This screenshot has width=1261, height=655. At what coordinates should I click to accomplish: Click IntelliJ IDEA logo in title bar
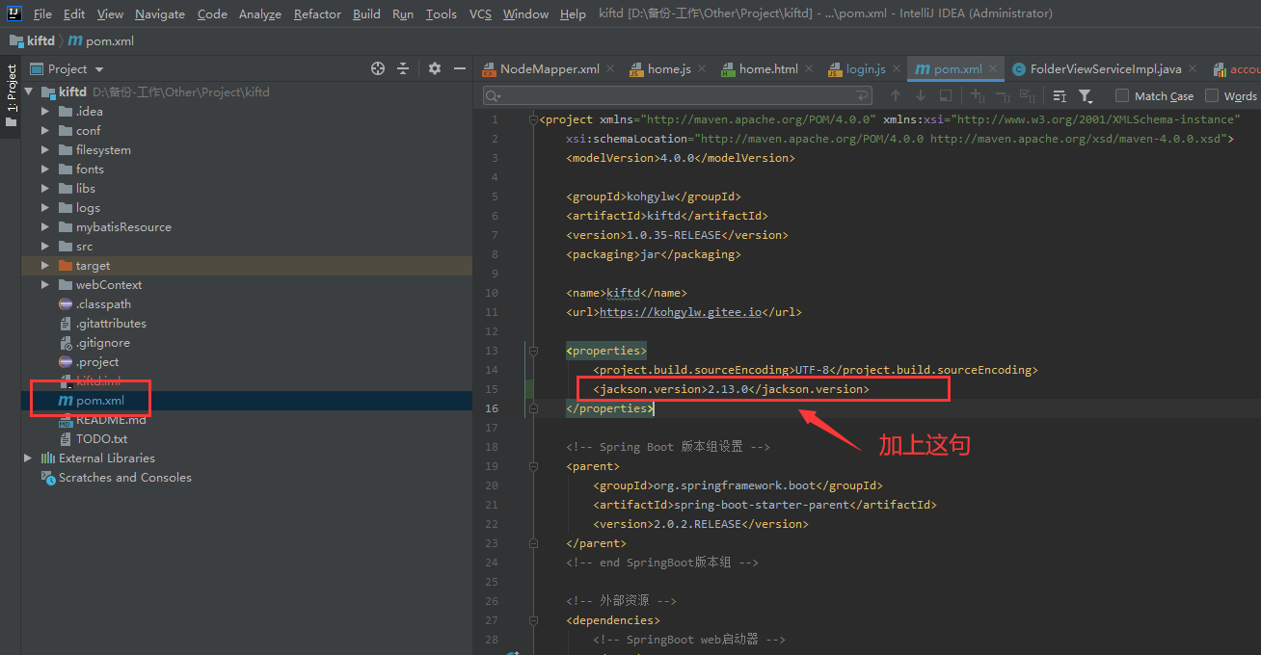pos(14,13)
